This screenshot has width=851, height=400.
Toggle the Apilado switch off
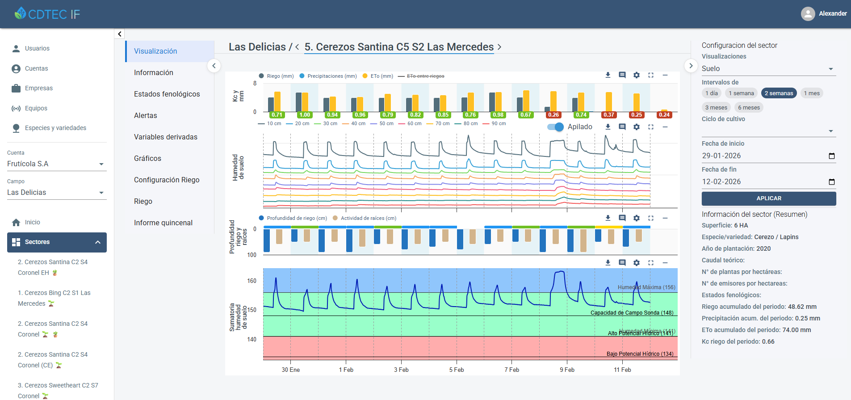556,127
